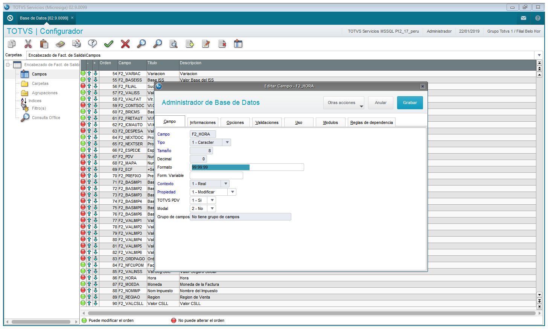Click the edit record pencil icon
Image resolution: width=548 pixels, height=329 pixels.
point(206,44)
